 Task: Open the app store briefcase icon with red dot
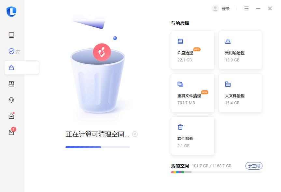click(11, 116)
